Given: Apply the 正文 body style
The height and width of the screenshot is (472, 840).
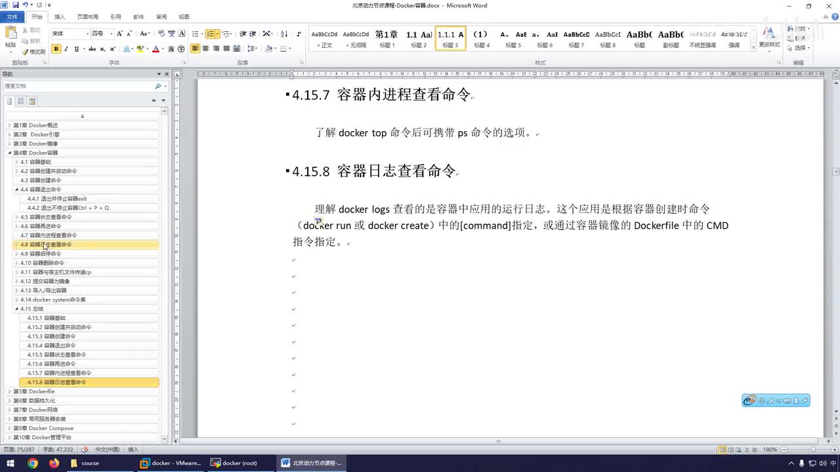Looking at the screenshot, I should [x=324, y=39].
